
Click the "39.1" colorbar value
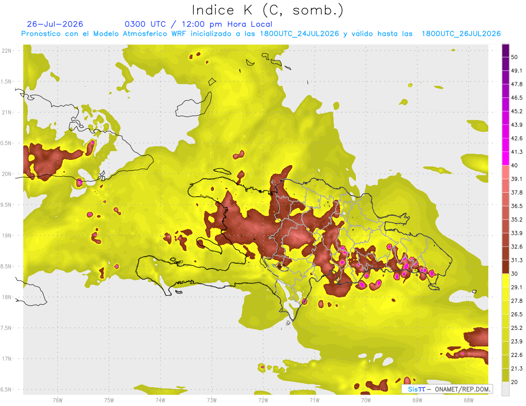pyautogui.click(x=517, y=179)
